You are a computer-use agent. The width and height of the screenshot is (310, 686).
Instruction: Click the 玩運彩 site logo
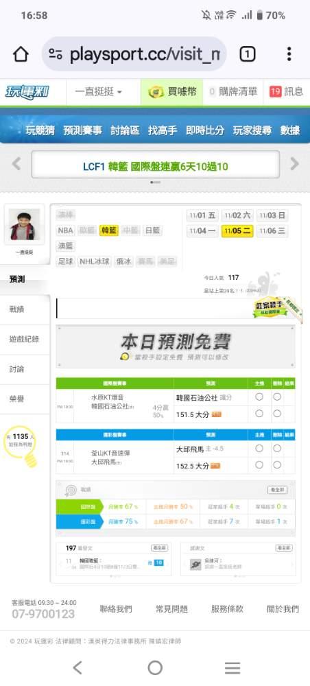(x=27, y=92)
